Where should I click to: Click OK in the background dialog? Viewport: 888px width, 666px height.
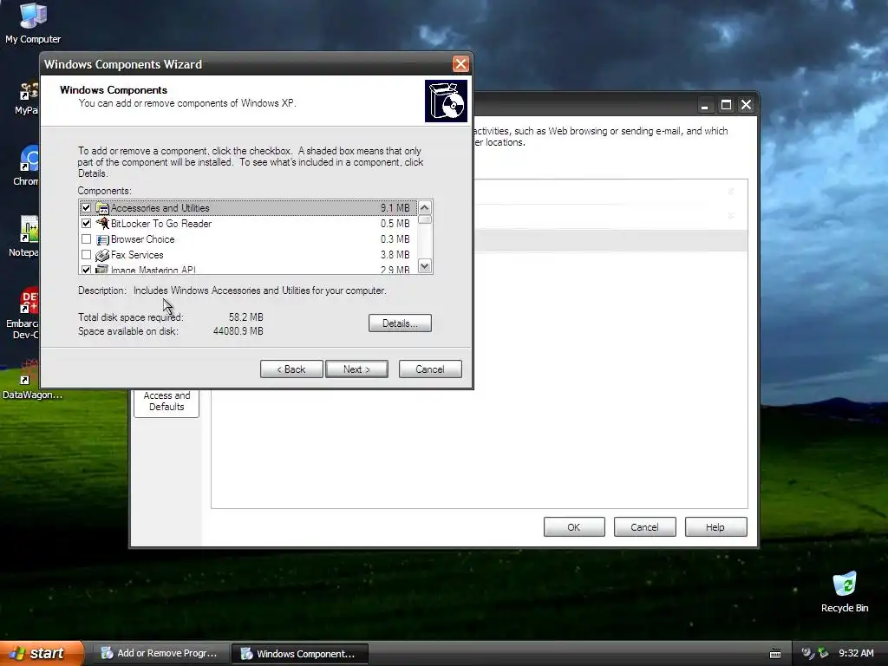(x=574, y=527)
